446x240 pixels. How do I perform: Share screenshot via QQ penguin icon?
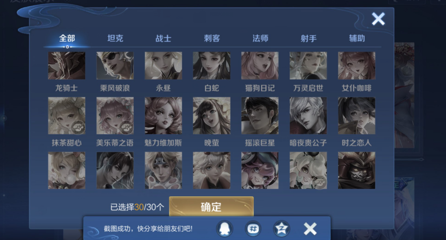225,228
